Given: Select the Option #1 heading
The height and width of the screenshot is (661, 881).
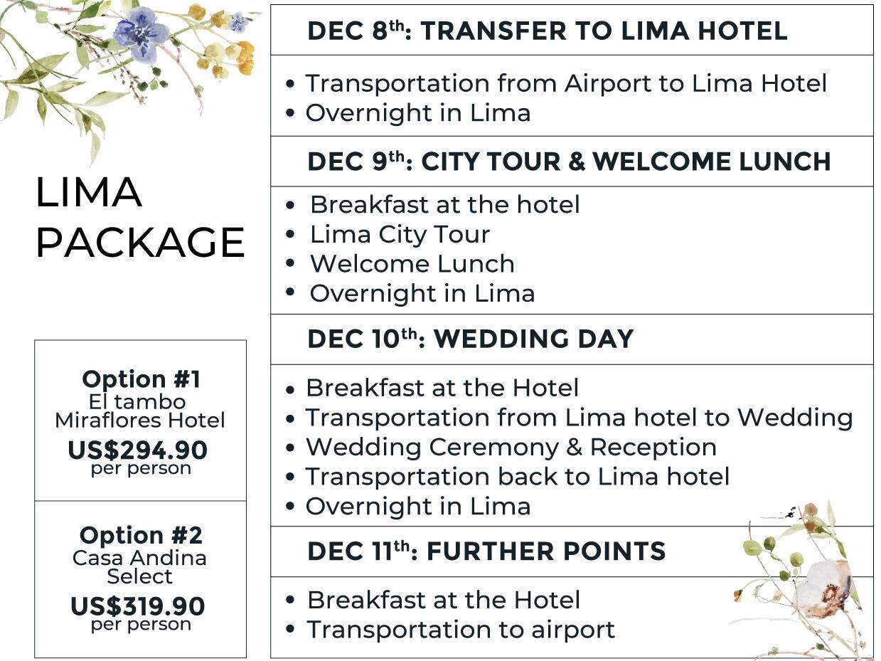Looking at the screenshot, I should click(x=141, y=379).
